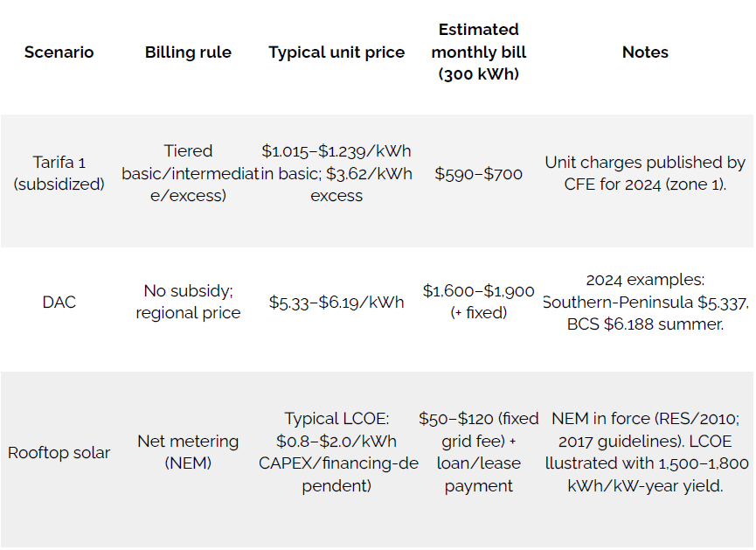This screenshot has width=756, height=550.
Task: Select the $5.33–$6.19/kWh price cell
Action: [336, 303]
